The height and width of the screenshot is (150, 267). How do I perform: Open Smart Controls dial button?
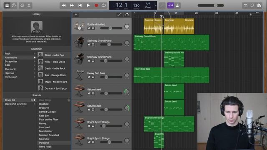pos(22,5)
